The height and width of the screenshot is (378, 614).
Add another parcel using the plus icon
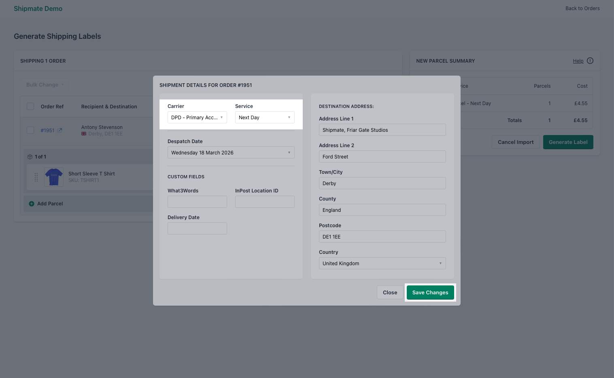(x=32, y=204)
